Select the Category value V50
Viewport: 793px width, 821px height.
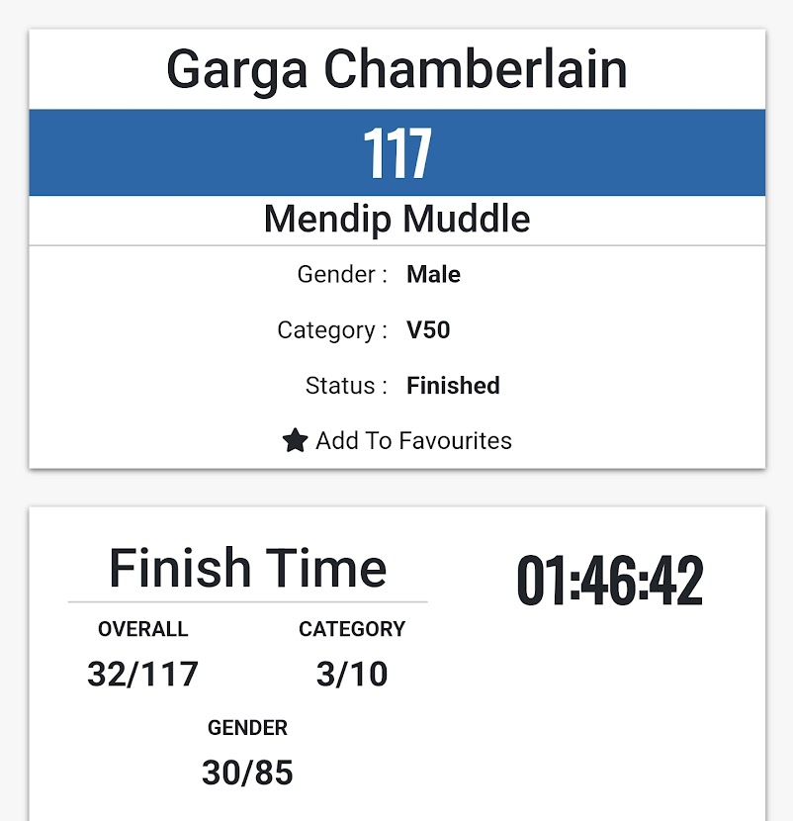428,329
